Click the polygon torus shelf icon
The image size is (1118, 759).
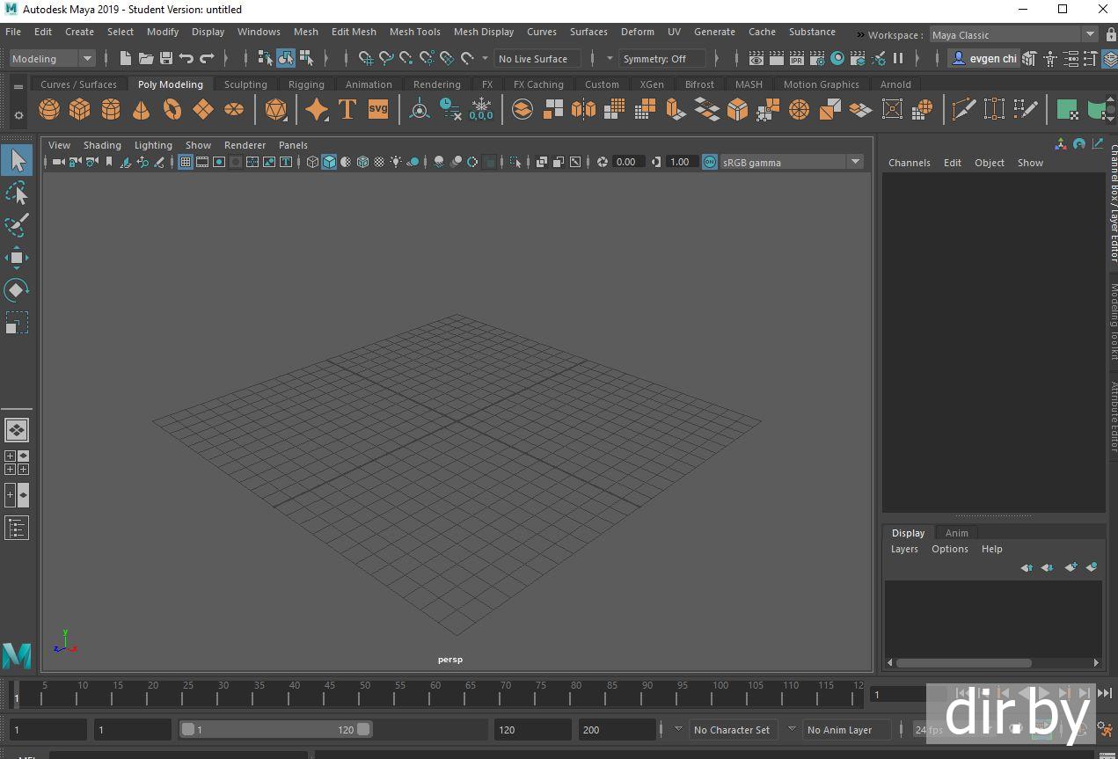[x=172, y=110]
